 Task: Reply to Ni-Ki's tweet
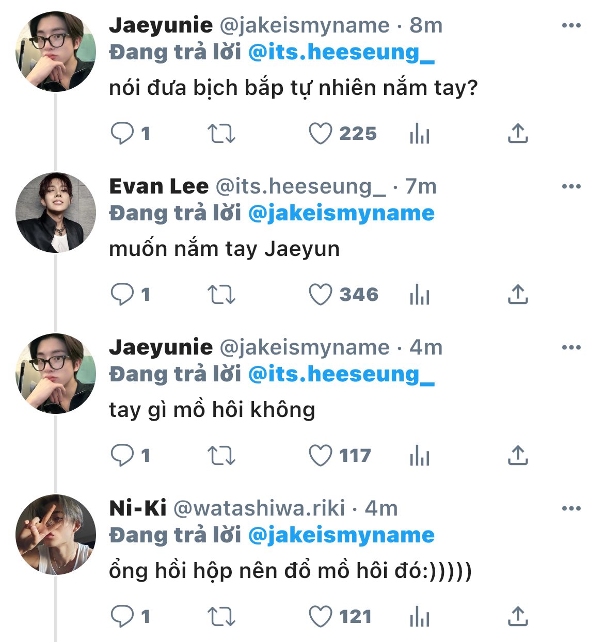122,617
